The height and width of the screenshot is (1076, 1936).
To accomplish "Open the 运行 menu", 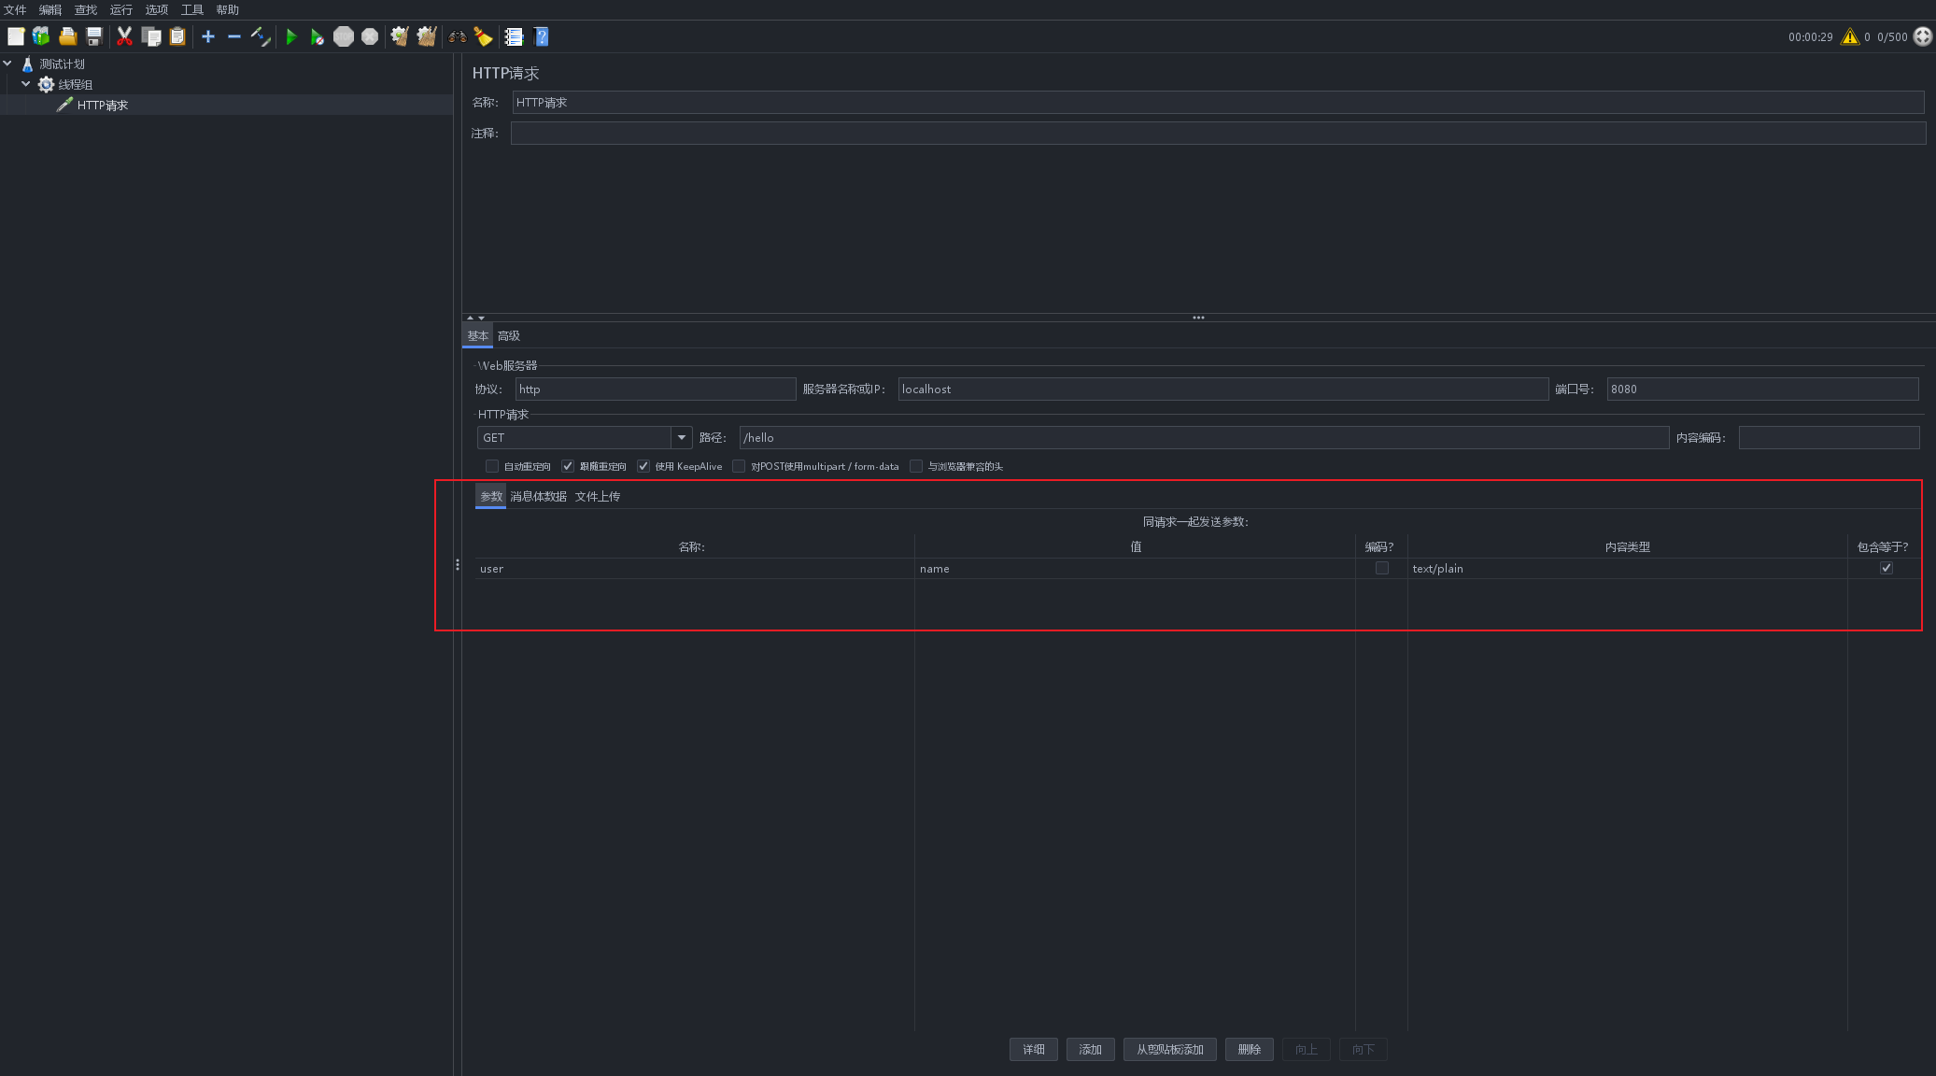I will tap(120, 9).
